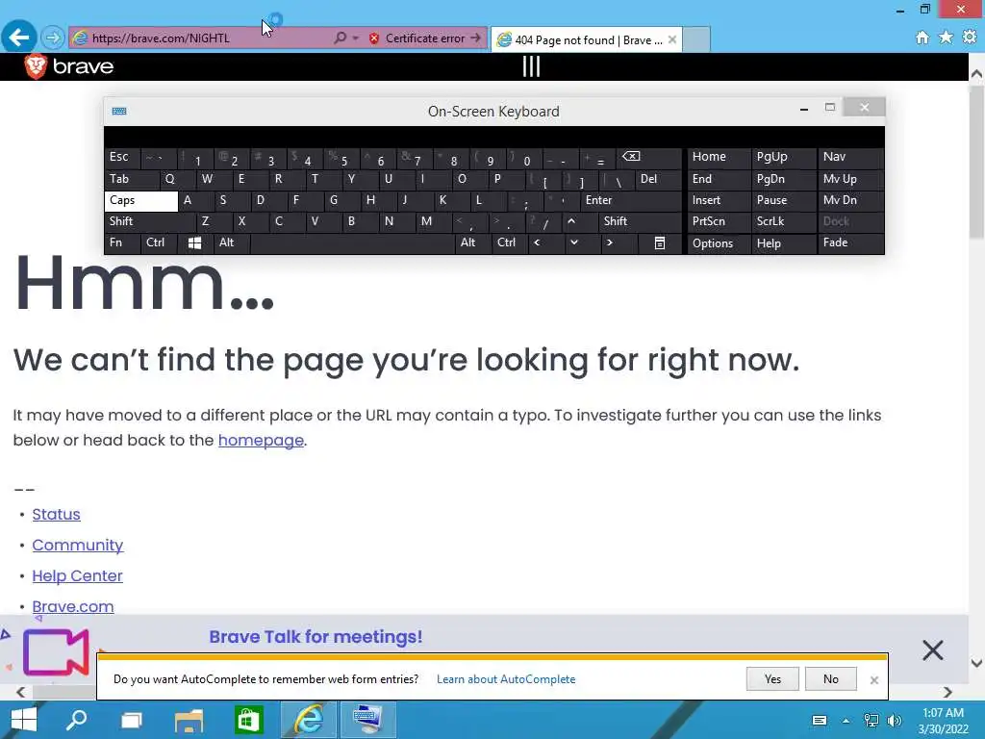Close the 404 Page not found tab
985x739 pixels.
(672, 39)
